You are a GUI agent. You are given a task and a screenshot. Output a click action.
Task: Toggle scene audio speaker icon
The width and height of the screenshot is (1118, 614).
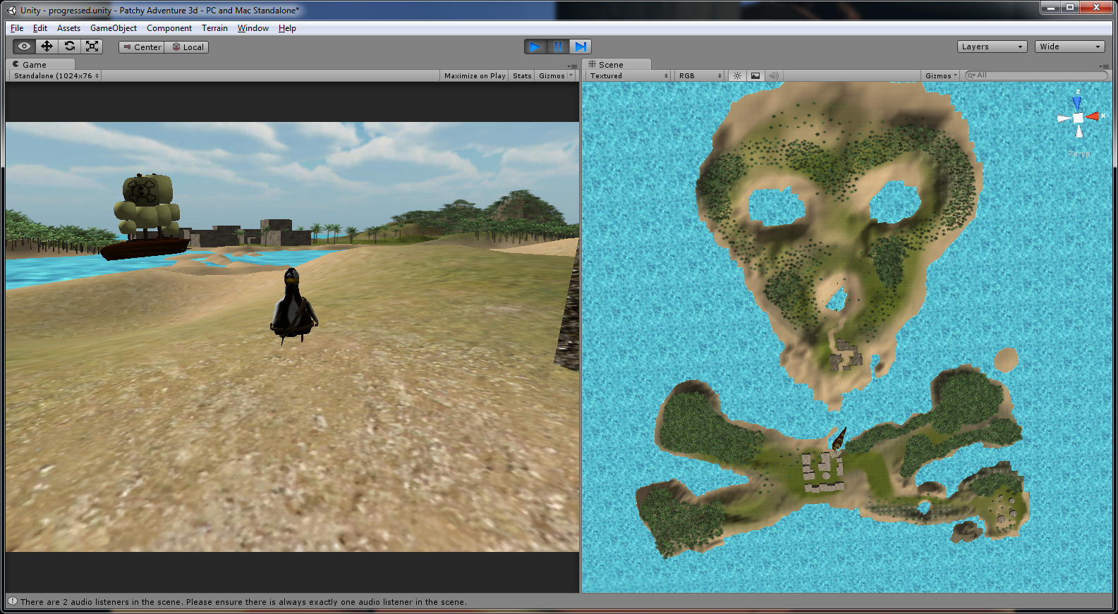coord(774,75)
